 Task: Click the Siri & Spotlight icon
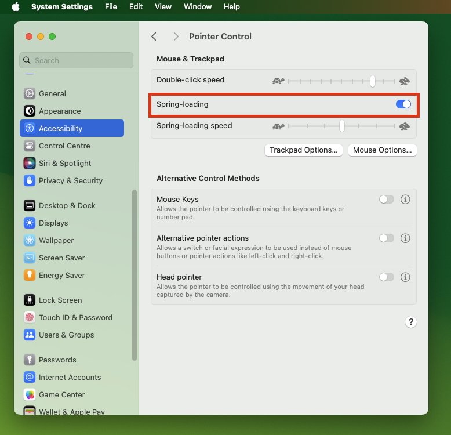(30, 163)
